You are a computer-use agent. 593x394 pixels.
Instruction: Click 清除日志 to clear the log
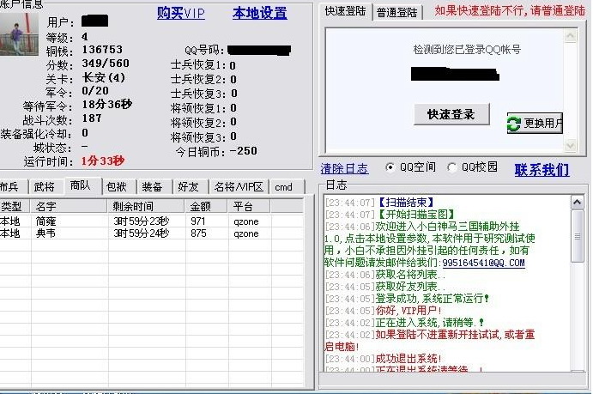coord(344,168)
